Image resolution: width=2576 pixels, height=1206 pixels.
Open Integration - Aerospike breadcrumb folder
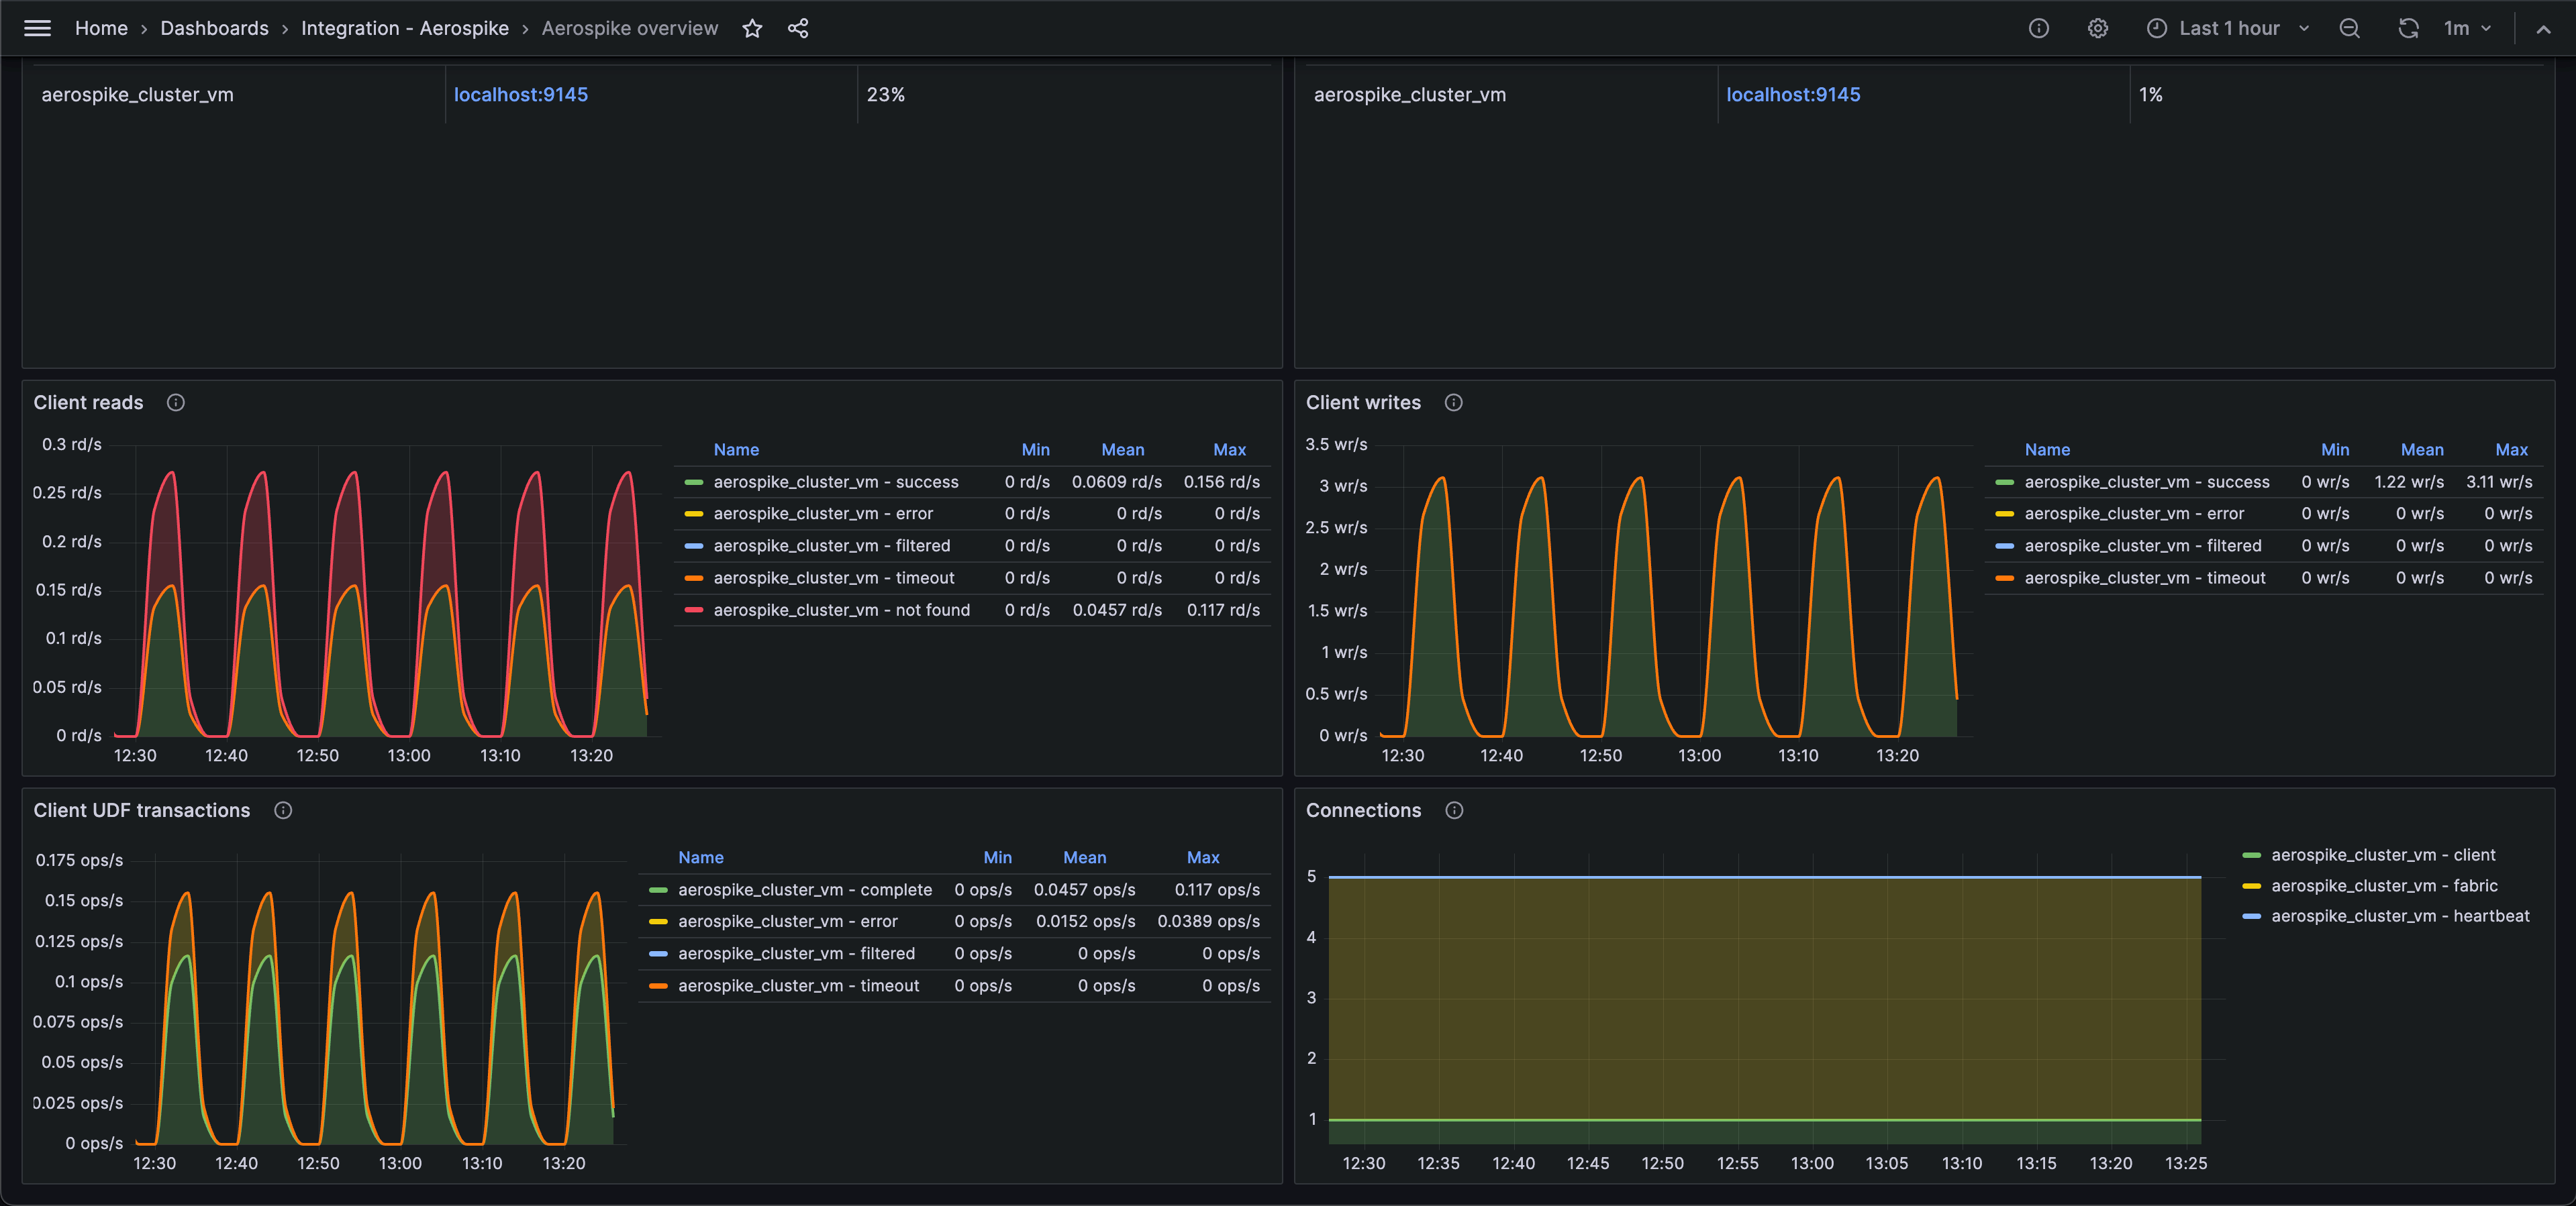coord(404,29)
